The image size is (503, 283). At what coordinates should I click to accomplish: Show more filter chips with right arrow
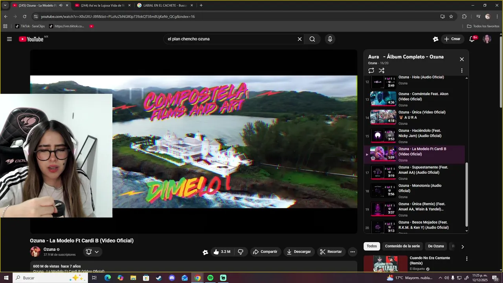pyautogui.click(x=463, y=246)
